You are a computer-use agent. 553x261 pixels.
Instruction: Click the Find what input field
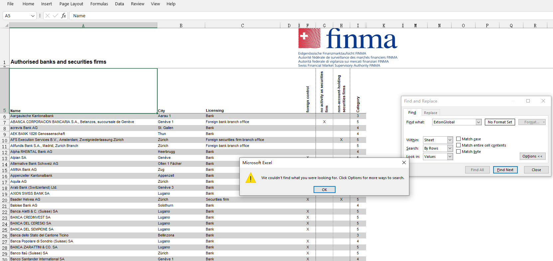(x=454, y=122)
